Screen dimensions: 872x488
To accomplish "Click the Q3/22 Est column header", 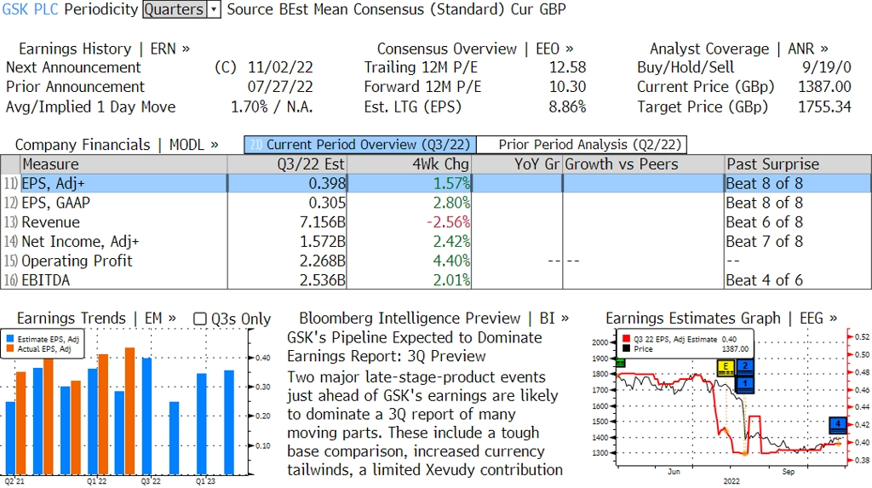I will [x=287, y=164].
